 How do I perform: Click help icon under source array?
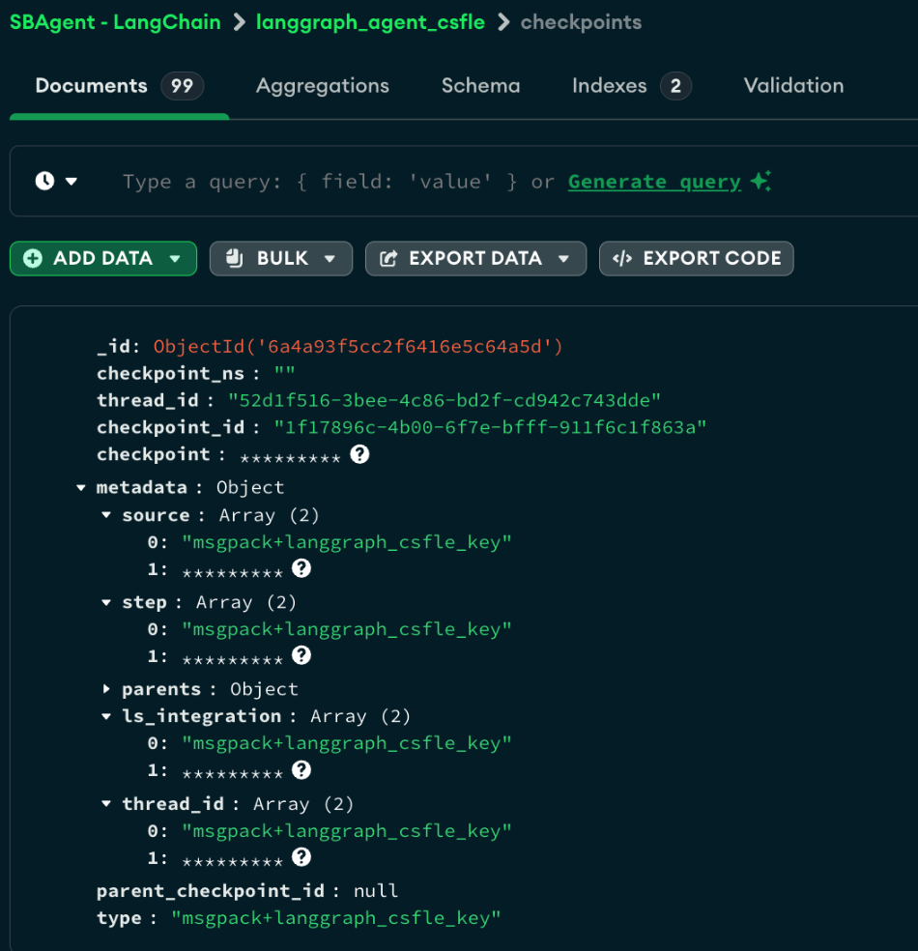(301, 568)
